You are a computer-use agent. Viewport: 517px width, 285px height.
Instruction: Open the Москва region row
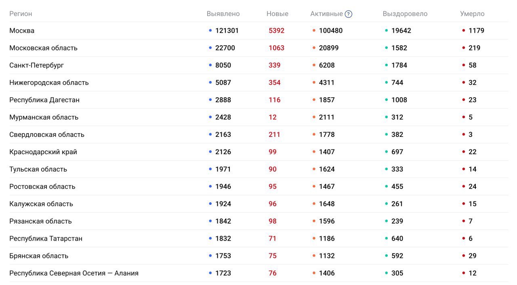tap(22, 31)
